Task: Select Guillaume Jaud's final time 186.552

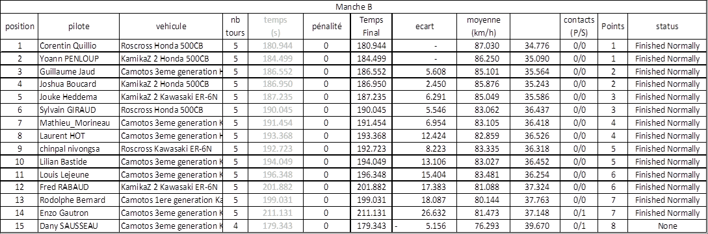Action: pos(371,71)
